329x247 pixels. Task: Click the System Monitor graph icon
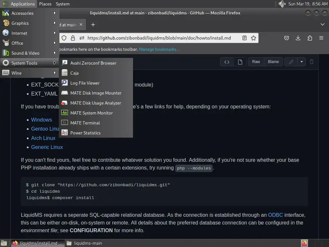[65, 113]
